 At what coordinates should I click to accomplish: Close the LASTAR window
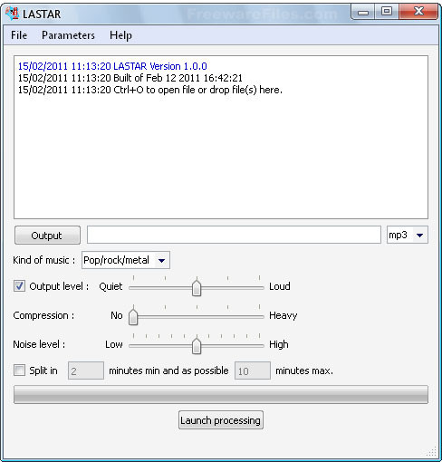tap(418, 12)
